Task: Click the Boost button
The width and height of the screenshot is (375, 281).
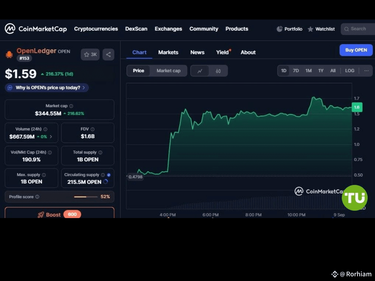Action: tap(59, 213)
